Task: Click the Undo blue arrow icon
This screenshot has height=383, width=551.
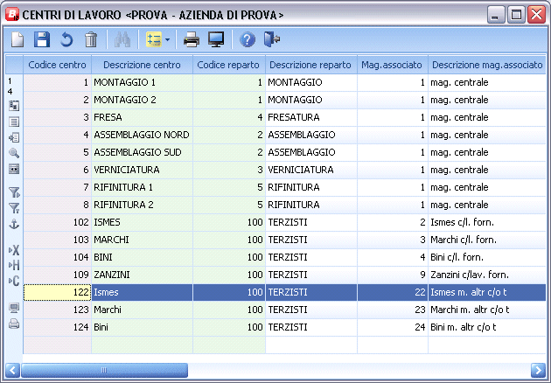Action: tap(66, 39)
